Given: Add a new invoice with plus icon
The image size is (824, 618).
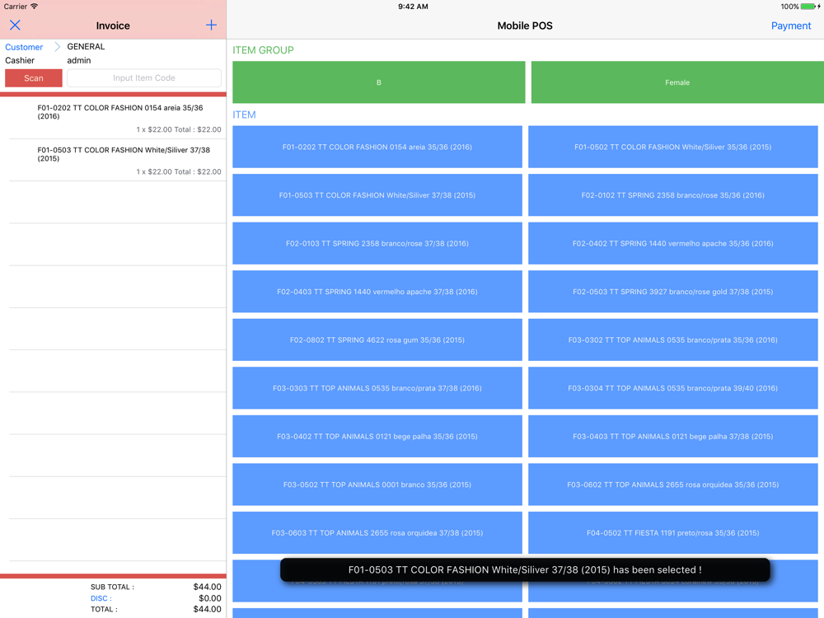Looking at the screenshot, I should pyautogui.click(x=211, y=26).
